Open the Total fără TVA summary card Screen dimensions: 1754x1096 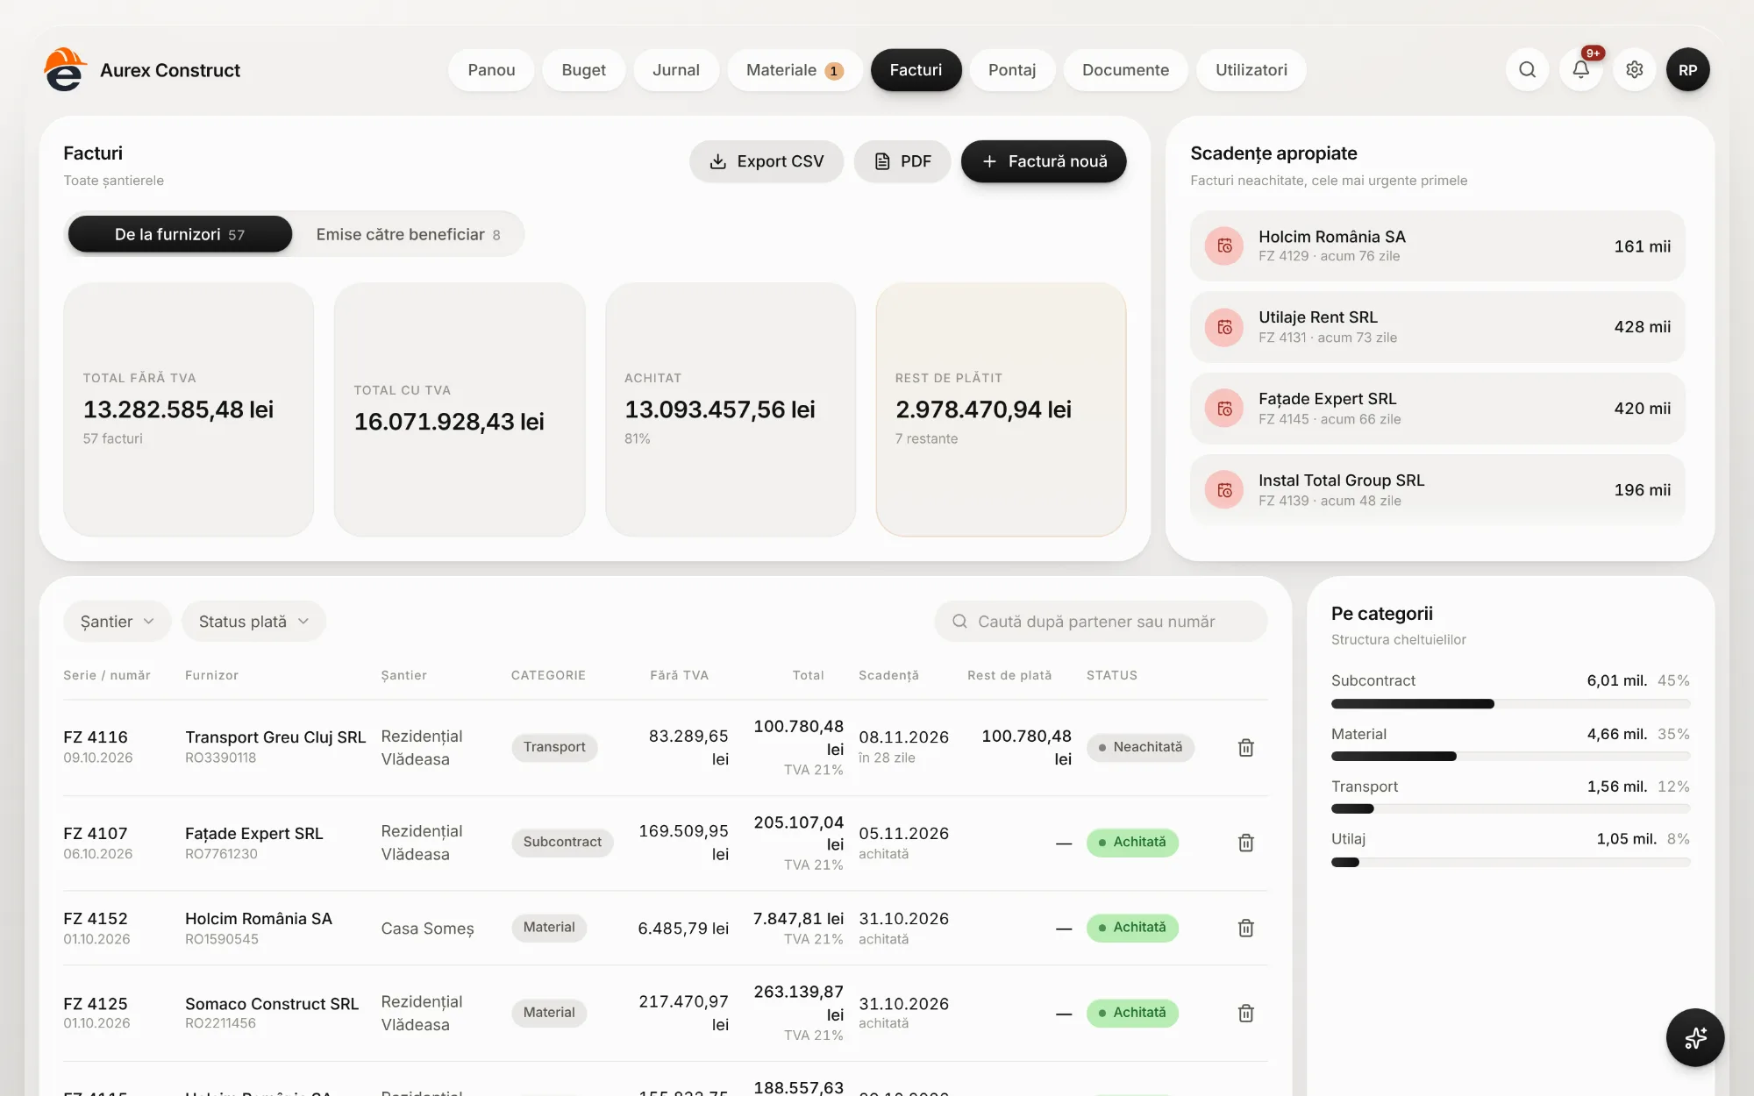(189, 409)
